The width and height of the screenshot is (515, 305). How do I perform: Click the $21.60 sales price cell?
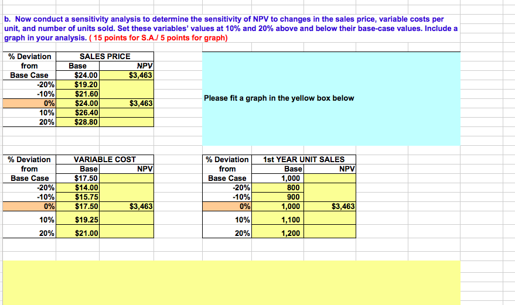click(x=77, y=94)
